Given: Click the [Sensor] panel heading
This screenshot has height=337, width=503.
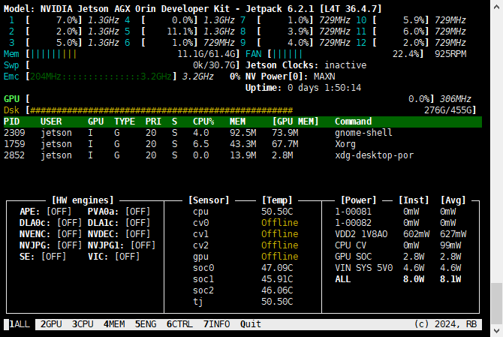Looking at the screenshot, I should pyautogui.click(x=209, y=200).
